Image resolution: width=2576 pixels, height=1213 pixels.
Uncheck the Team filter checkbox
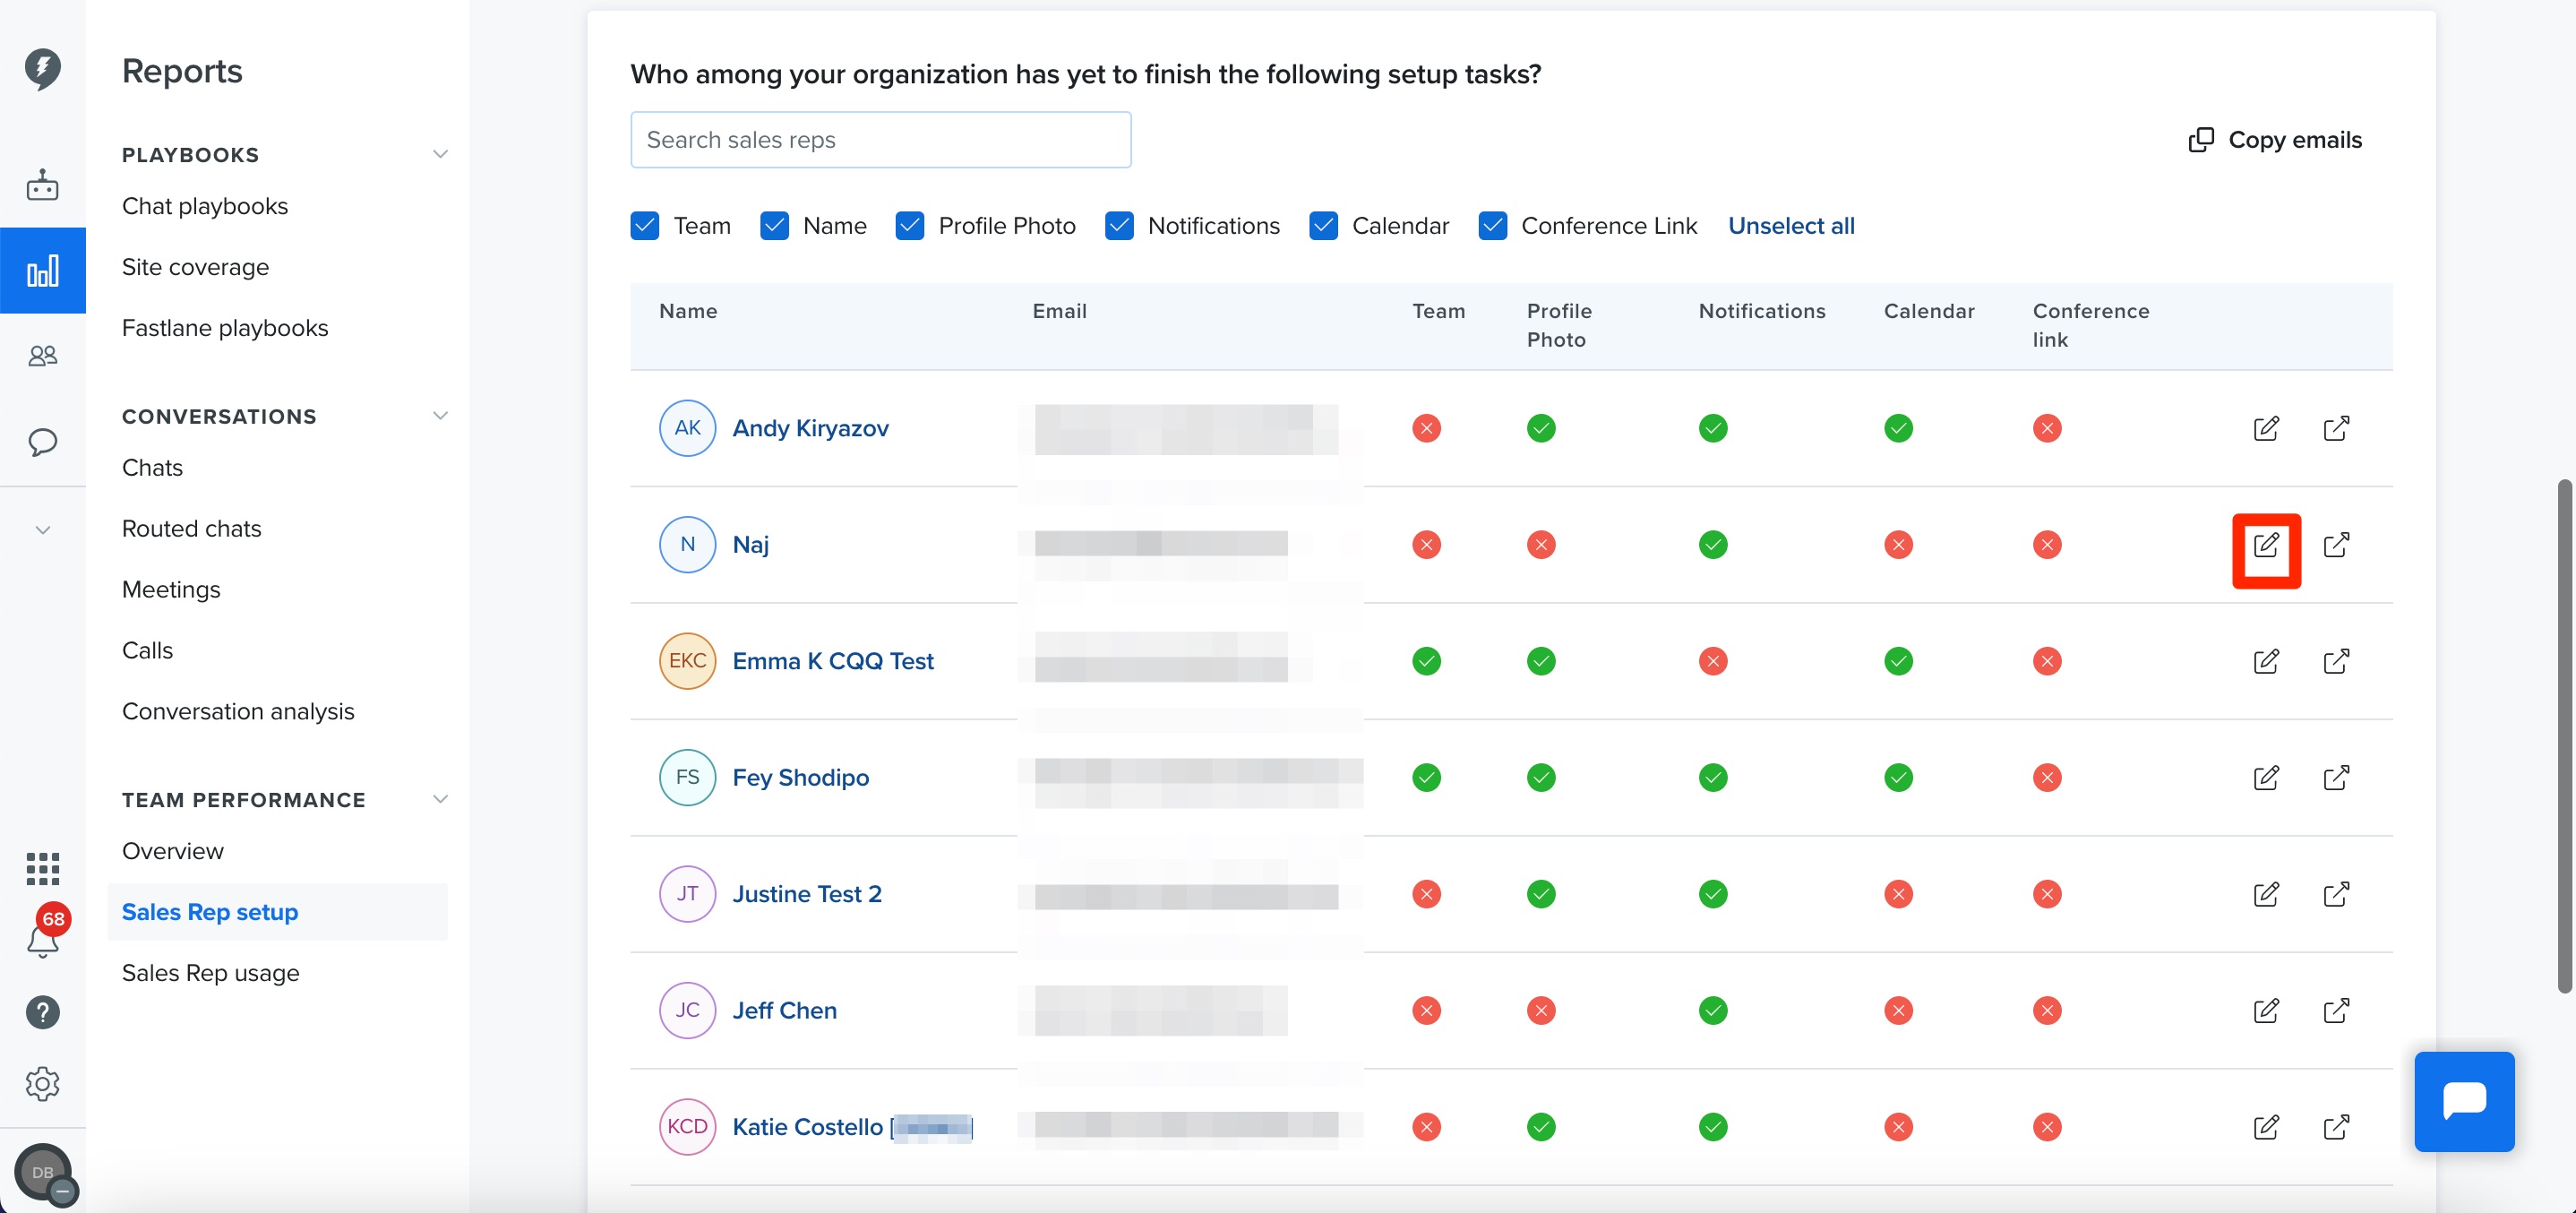[x=645, y=226]
